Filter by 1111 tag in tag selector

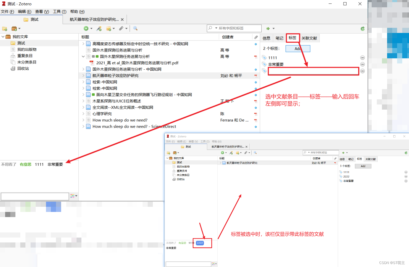tap(39, 164)
